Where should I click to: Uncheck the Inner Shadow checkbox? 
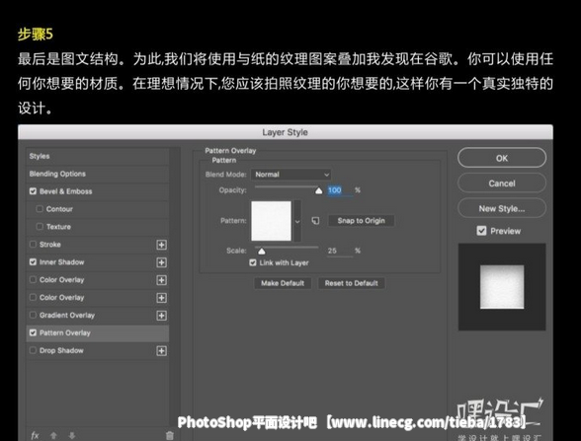33,262
